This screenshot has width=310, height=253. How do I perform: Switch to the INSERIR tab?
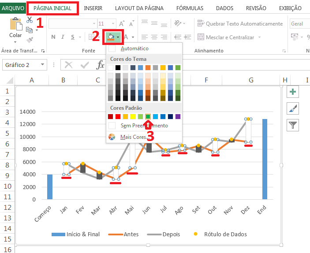(x=93, y=8)
